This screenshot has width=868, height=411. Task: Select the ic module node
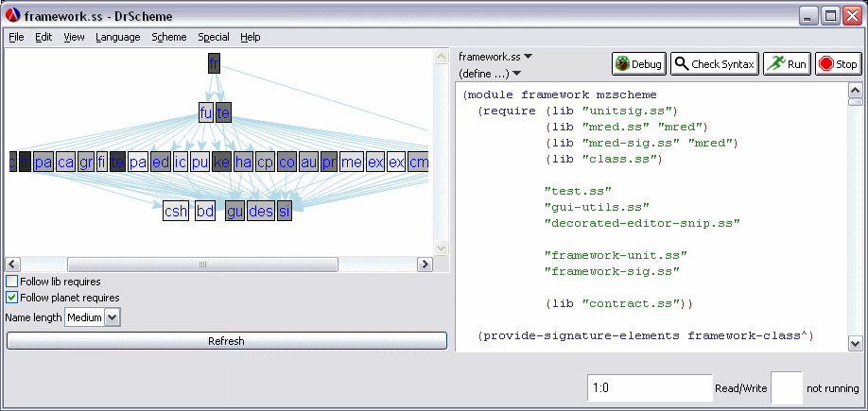(x=181, y=163)
